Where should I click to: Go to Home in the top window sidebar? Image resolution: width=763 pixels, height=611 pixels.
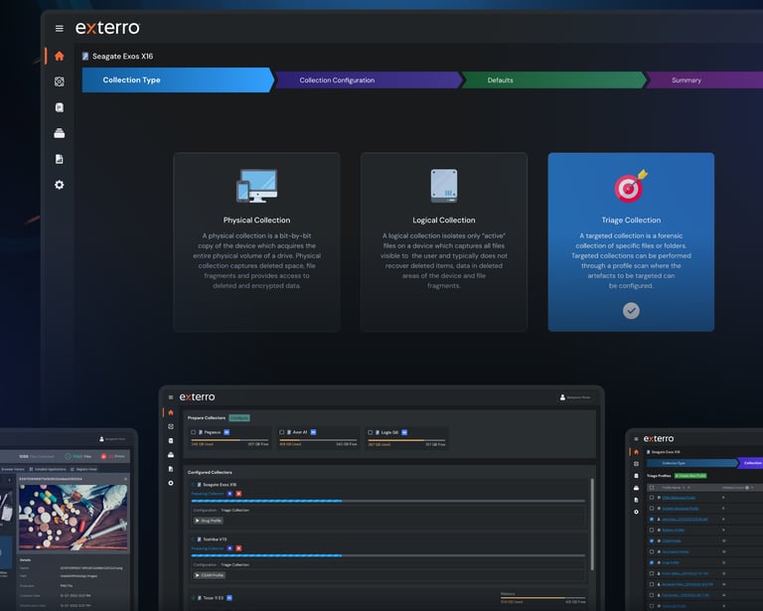point(60,56)
